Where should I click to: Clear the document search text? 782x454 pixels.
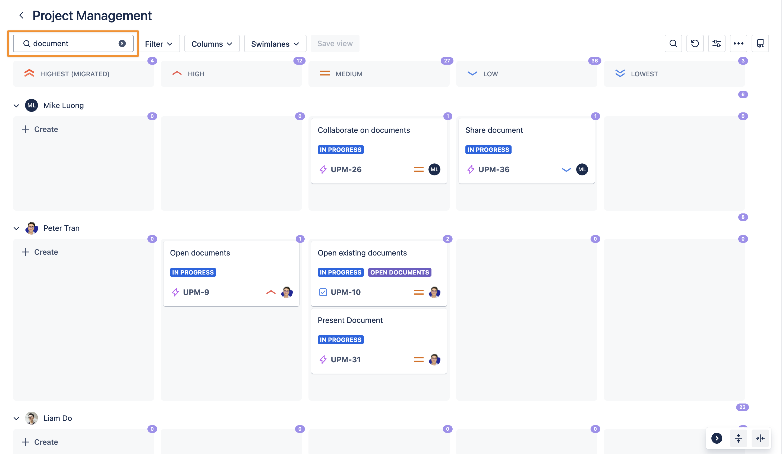[x=122, y=43]
